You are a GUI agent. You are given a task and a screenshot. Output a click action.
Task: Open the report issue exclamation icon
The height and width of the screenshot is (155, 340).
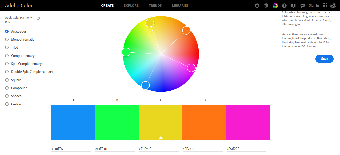point(293,5)
